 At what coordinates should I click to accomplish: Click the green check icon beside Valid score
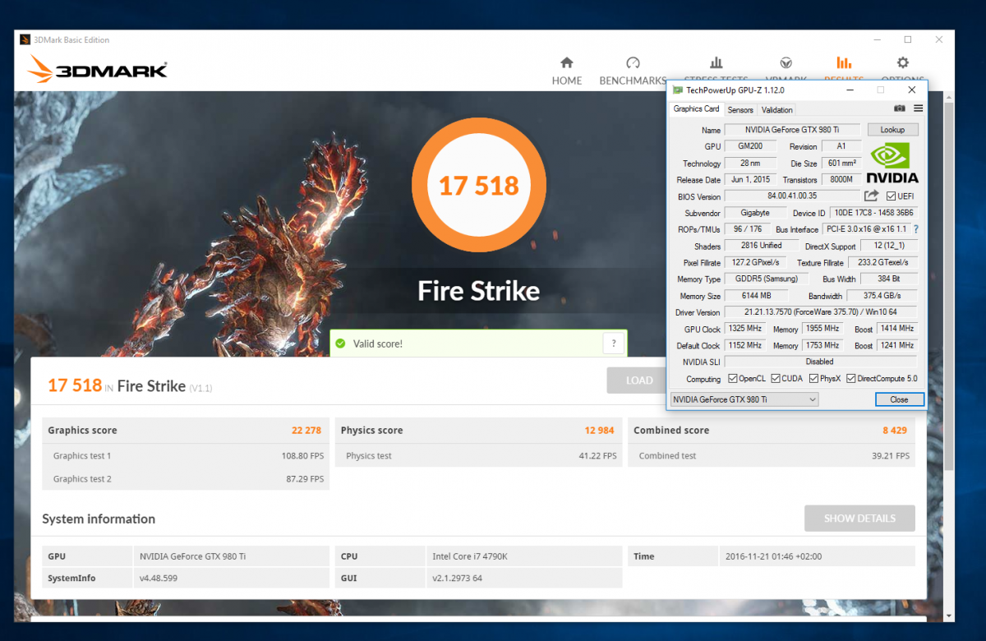coord(341,344)
